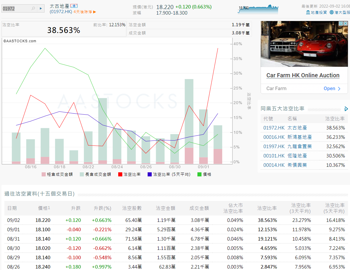Click the 成交金額 3.08千萬 summary row

(189, 33)
